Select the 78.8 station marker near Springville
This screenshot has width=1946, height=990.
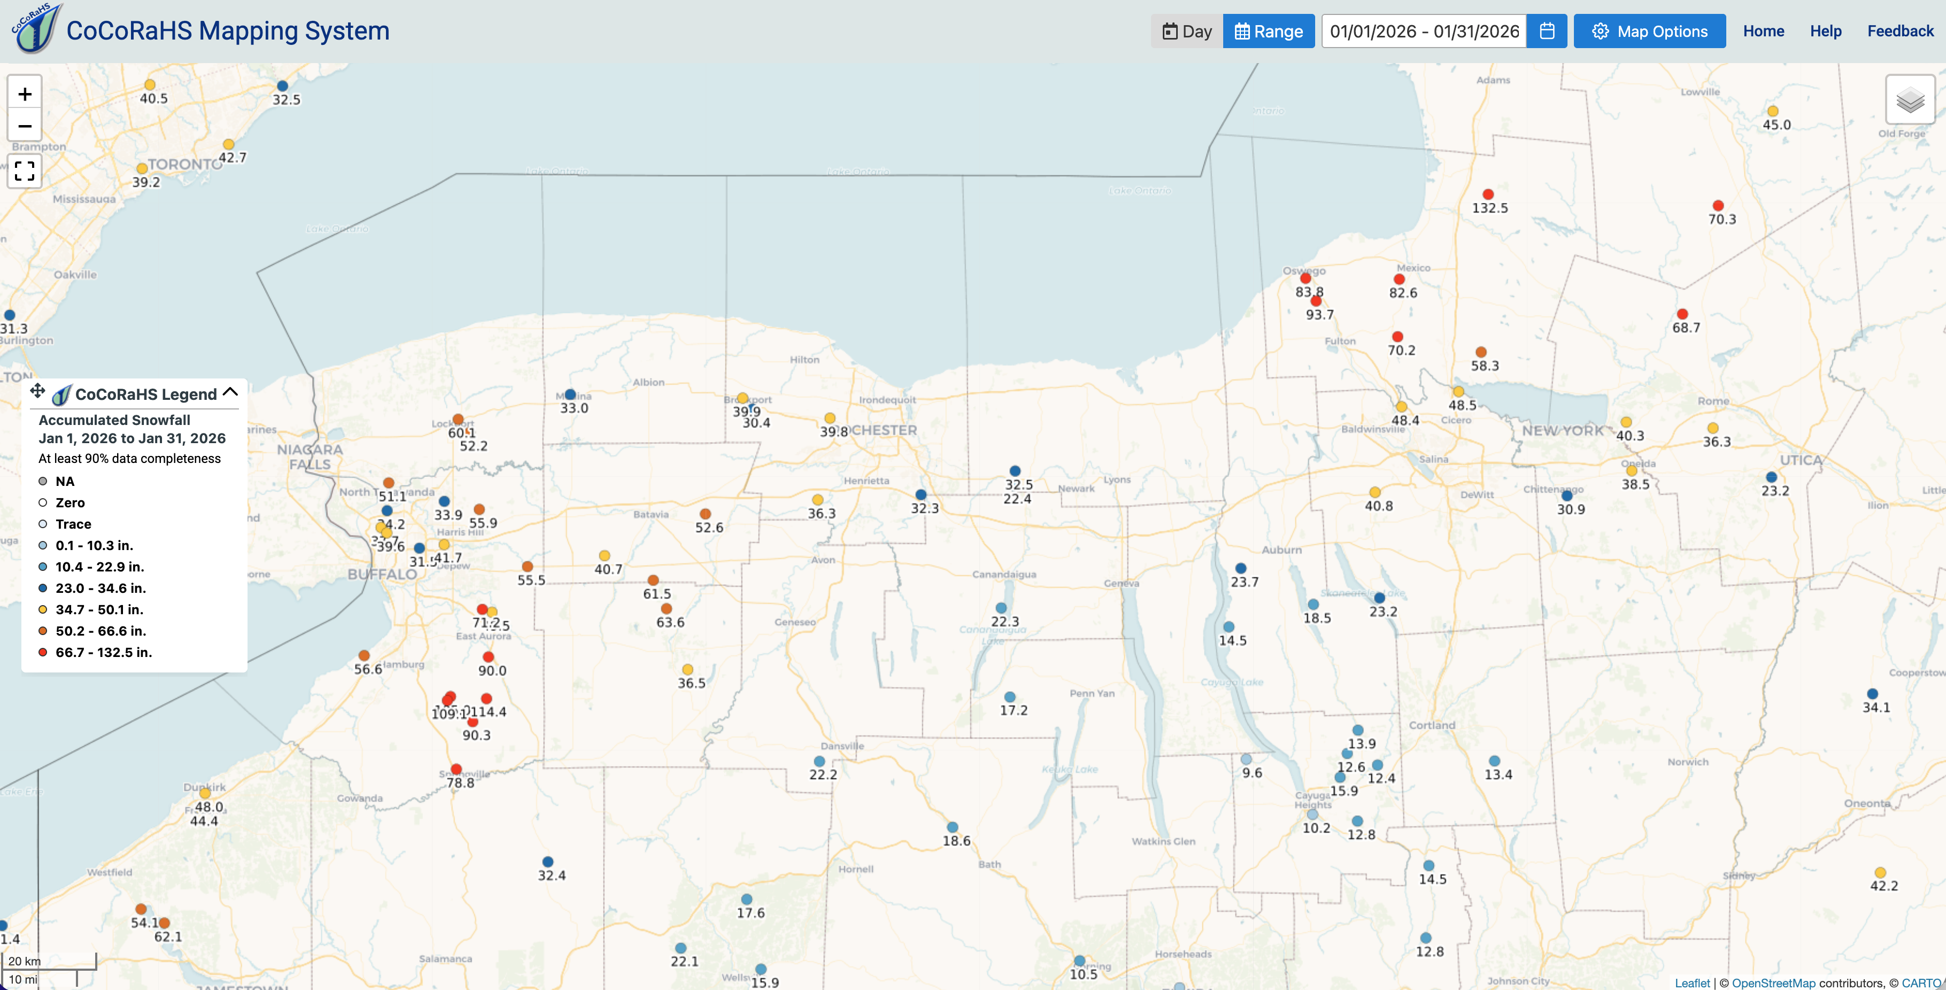[x=456, y=770]
